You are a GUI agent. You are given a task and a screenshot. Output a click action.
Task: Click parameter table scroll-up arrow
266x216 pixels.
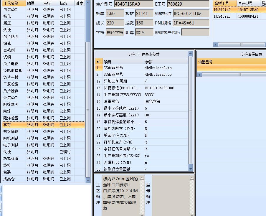tap(191, 54)
